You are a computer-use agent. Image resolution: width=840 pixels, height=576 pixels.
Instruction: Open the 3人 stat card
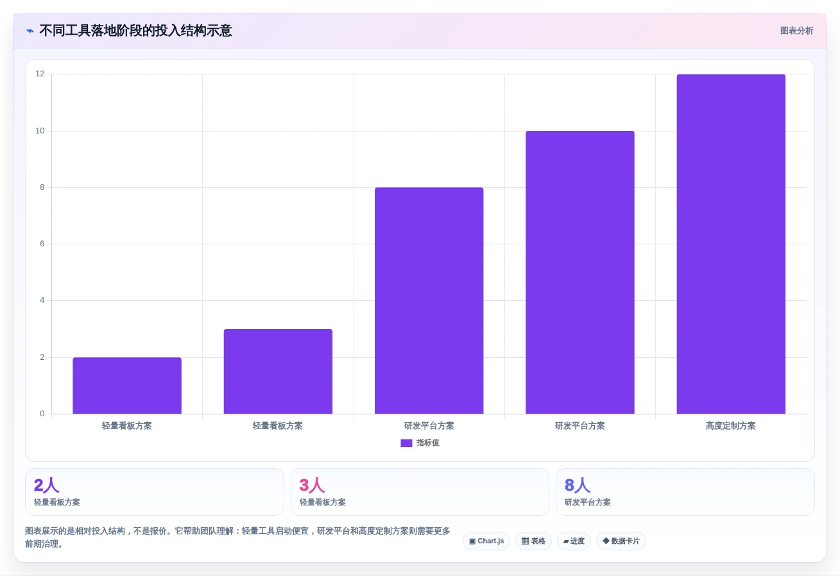(x=420, y=492)
